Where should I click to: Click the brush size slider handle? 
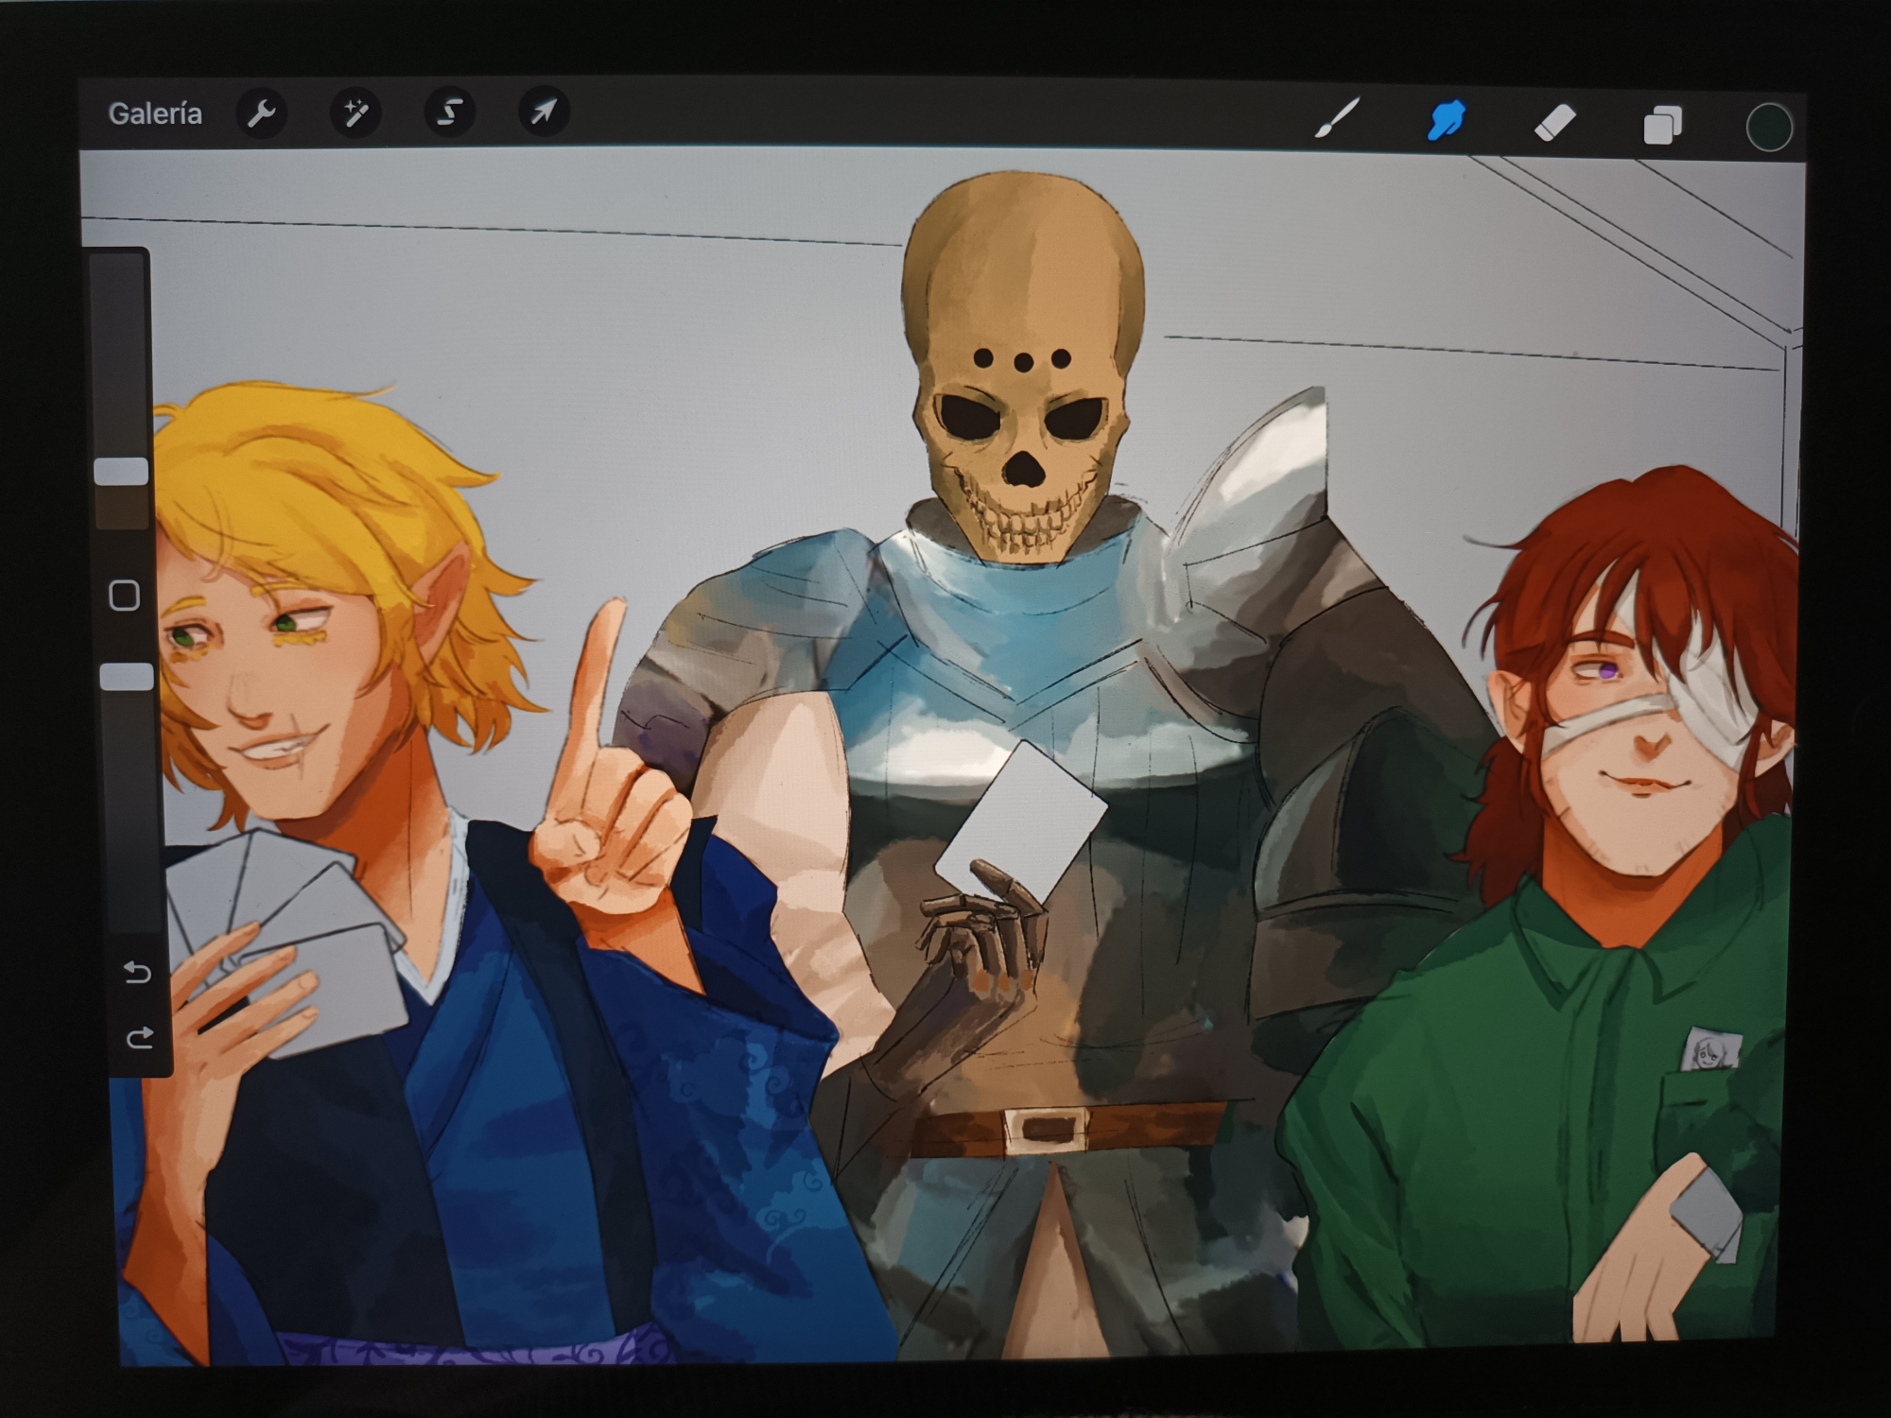(122, 471)
